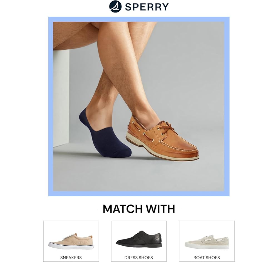278x262 pixels.
Task: Click the SPERRY brand name text
Action: (147, 7)
